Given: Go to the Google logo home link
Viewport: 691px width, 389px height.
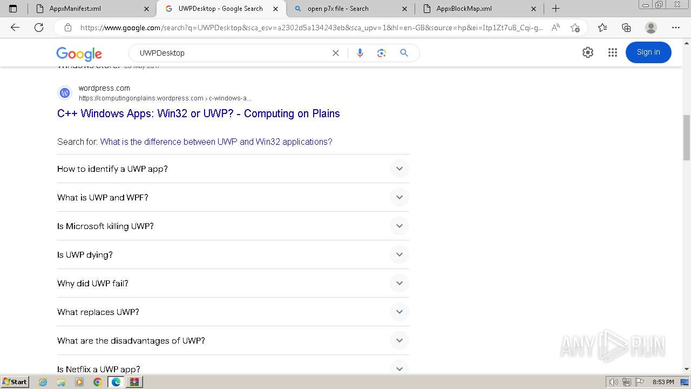Looking at the screenshot, I should (x=79, y=53).
